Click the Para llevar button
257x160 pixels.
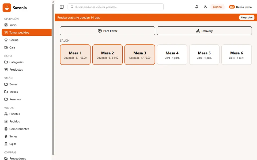pos(107,31)
